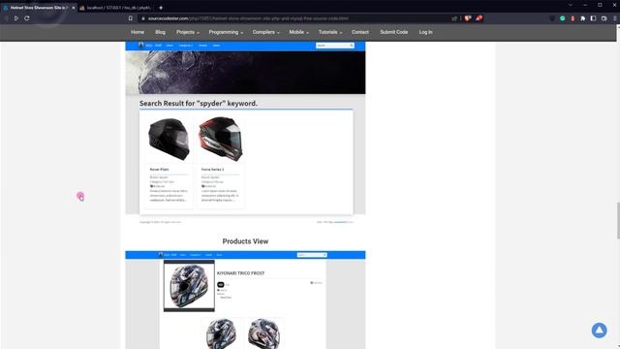Click the KIYONARI TRICO FROST product title

pyautogui.click(x=240, y=273)
